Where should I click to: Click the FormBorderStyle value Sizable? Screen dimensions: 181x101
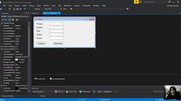click(18, 91)
